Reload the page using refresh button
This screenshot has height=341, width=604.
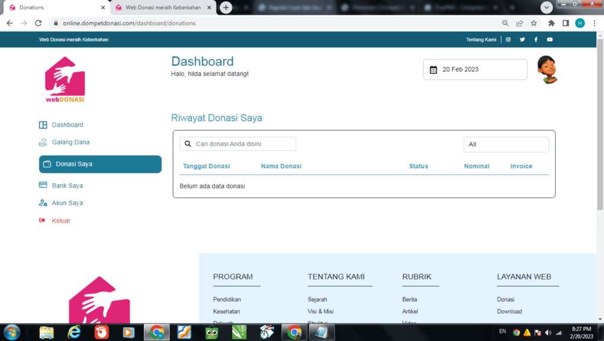coord(38,24)
